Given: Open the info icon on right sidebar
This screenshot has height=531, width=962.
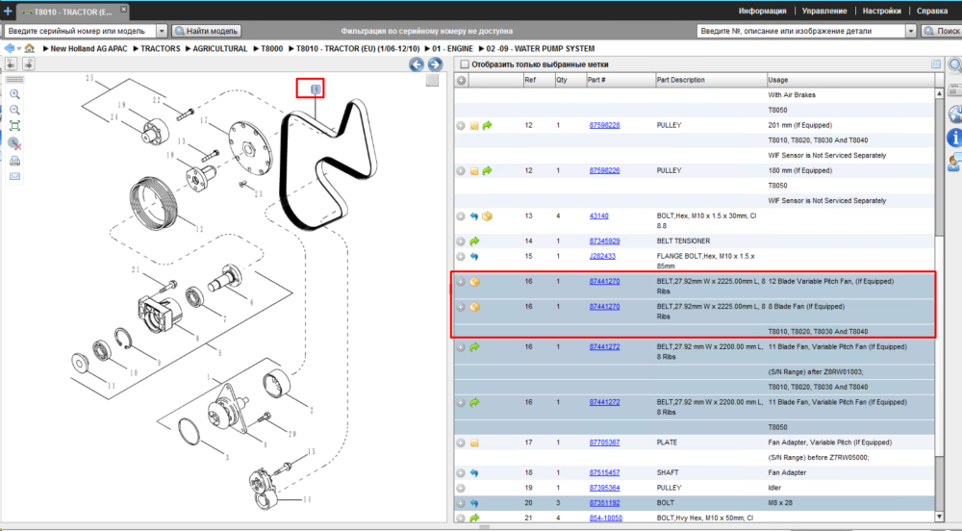Looking at the screenshot, I should pyautogui.click(x=954, y=138).
